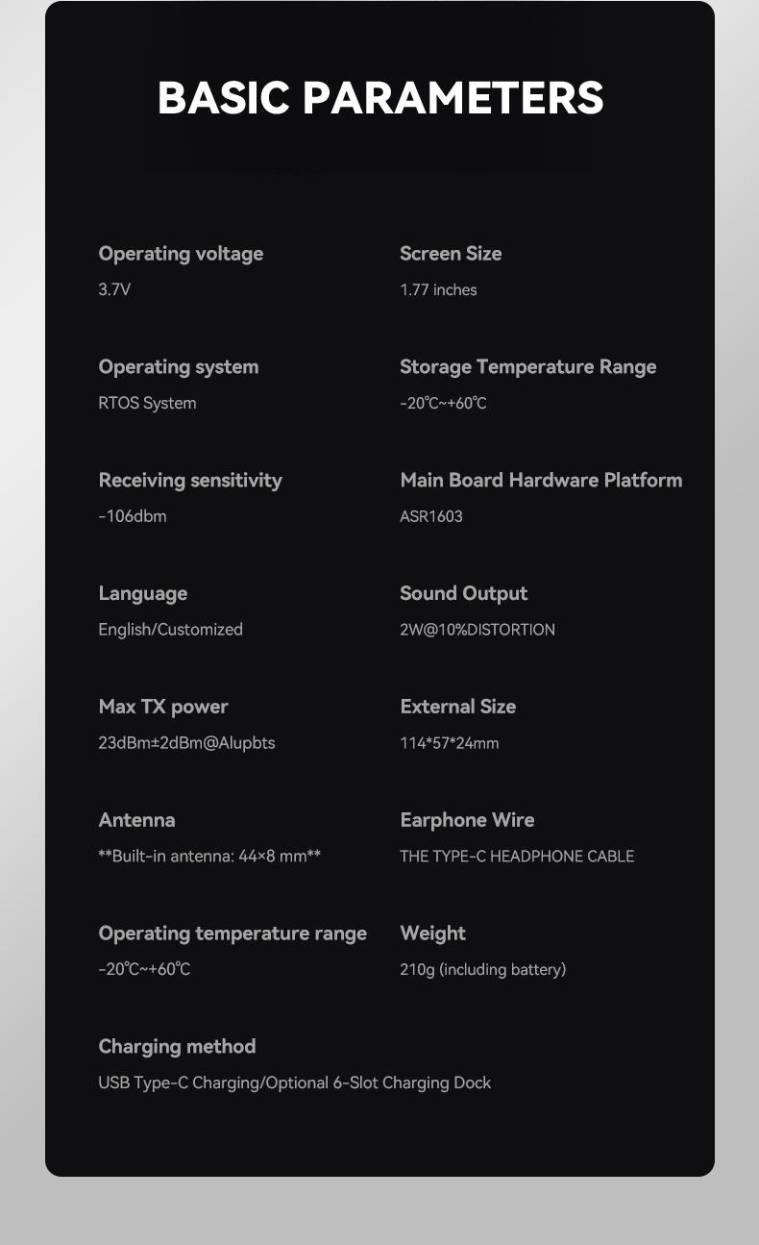The image size is (759, 1245).
Task: Click the Max TX power label
Action: tap(163, 707)
